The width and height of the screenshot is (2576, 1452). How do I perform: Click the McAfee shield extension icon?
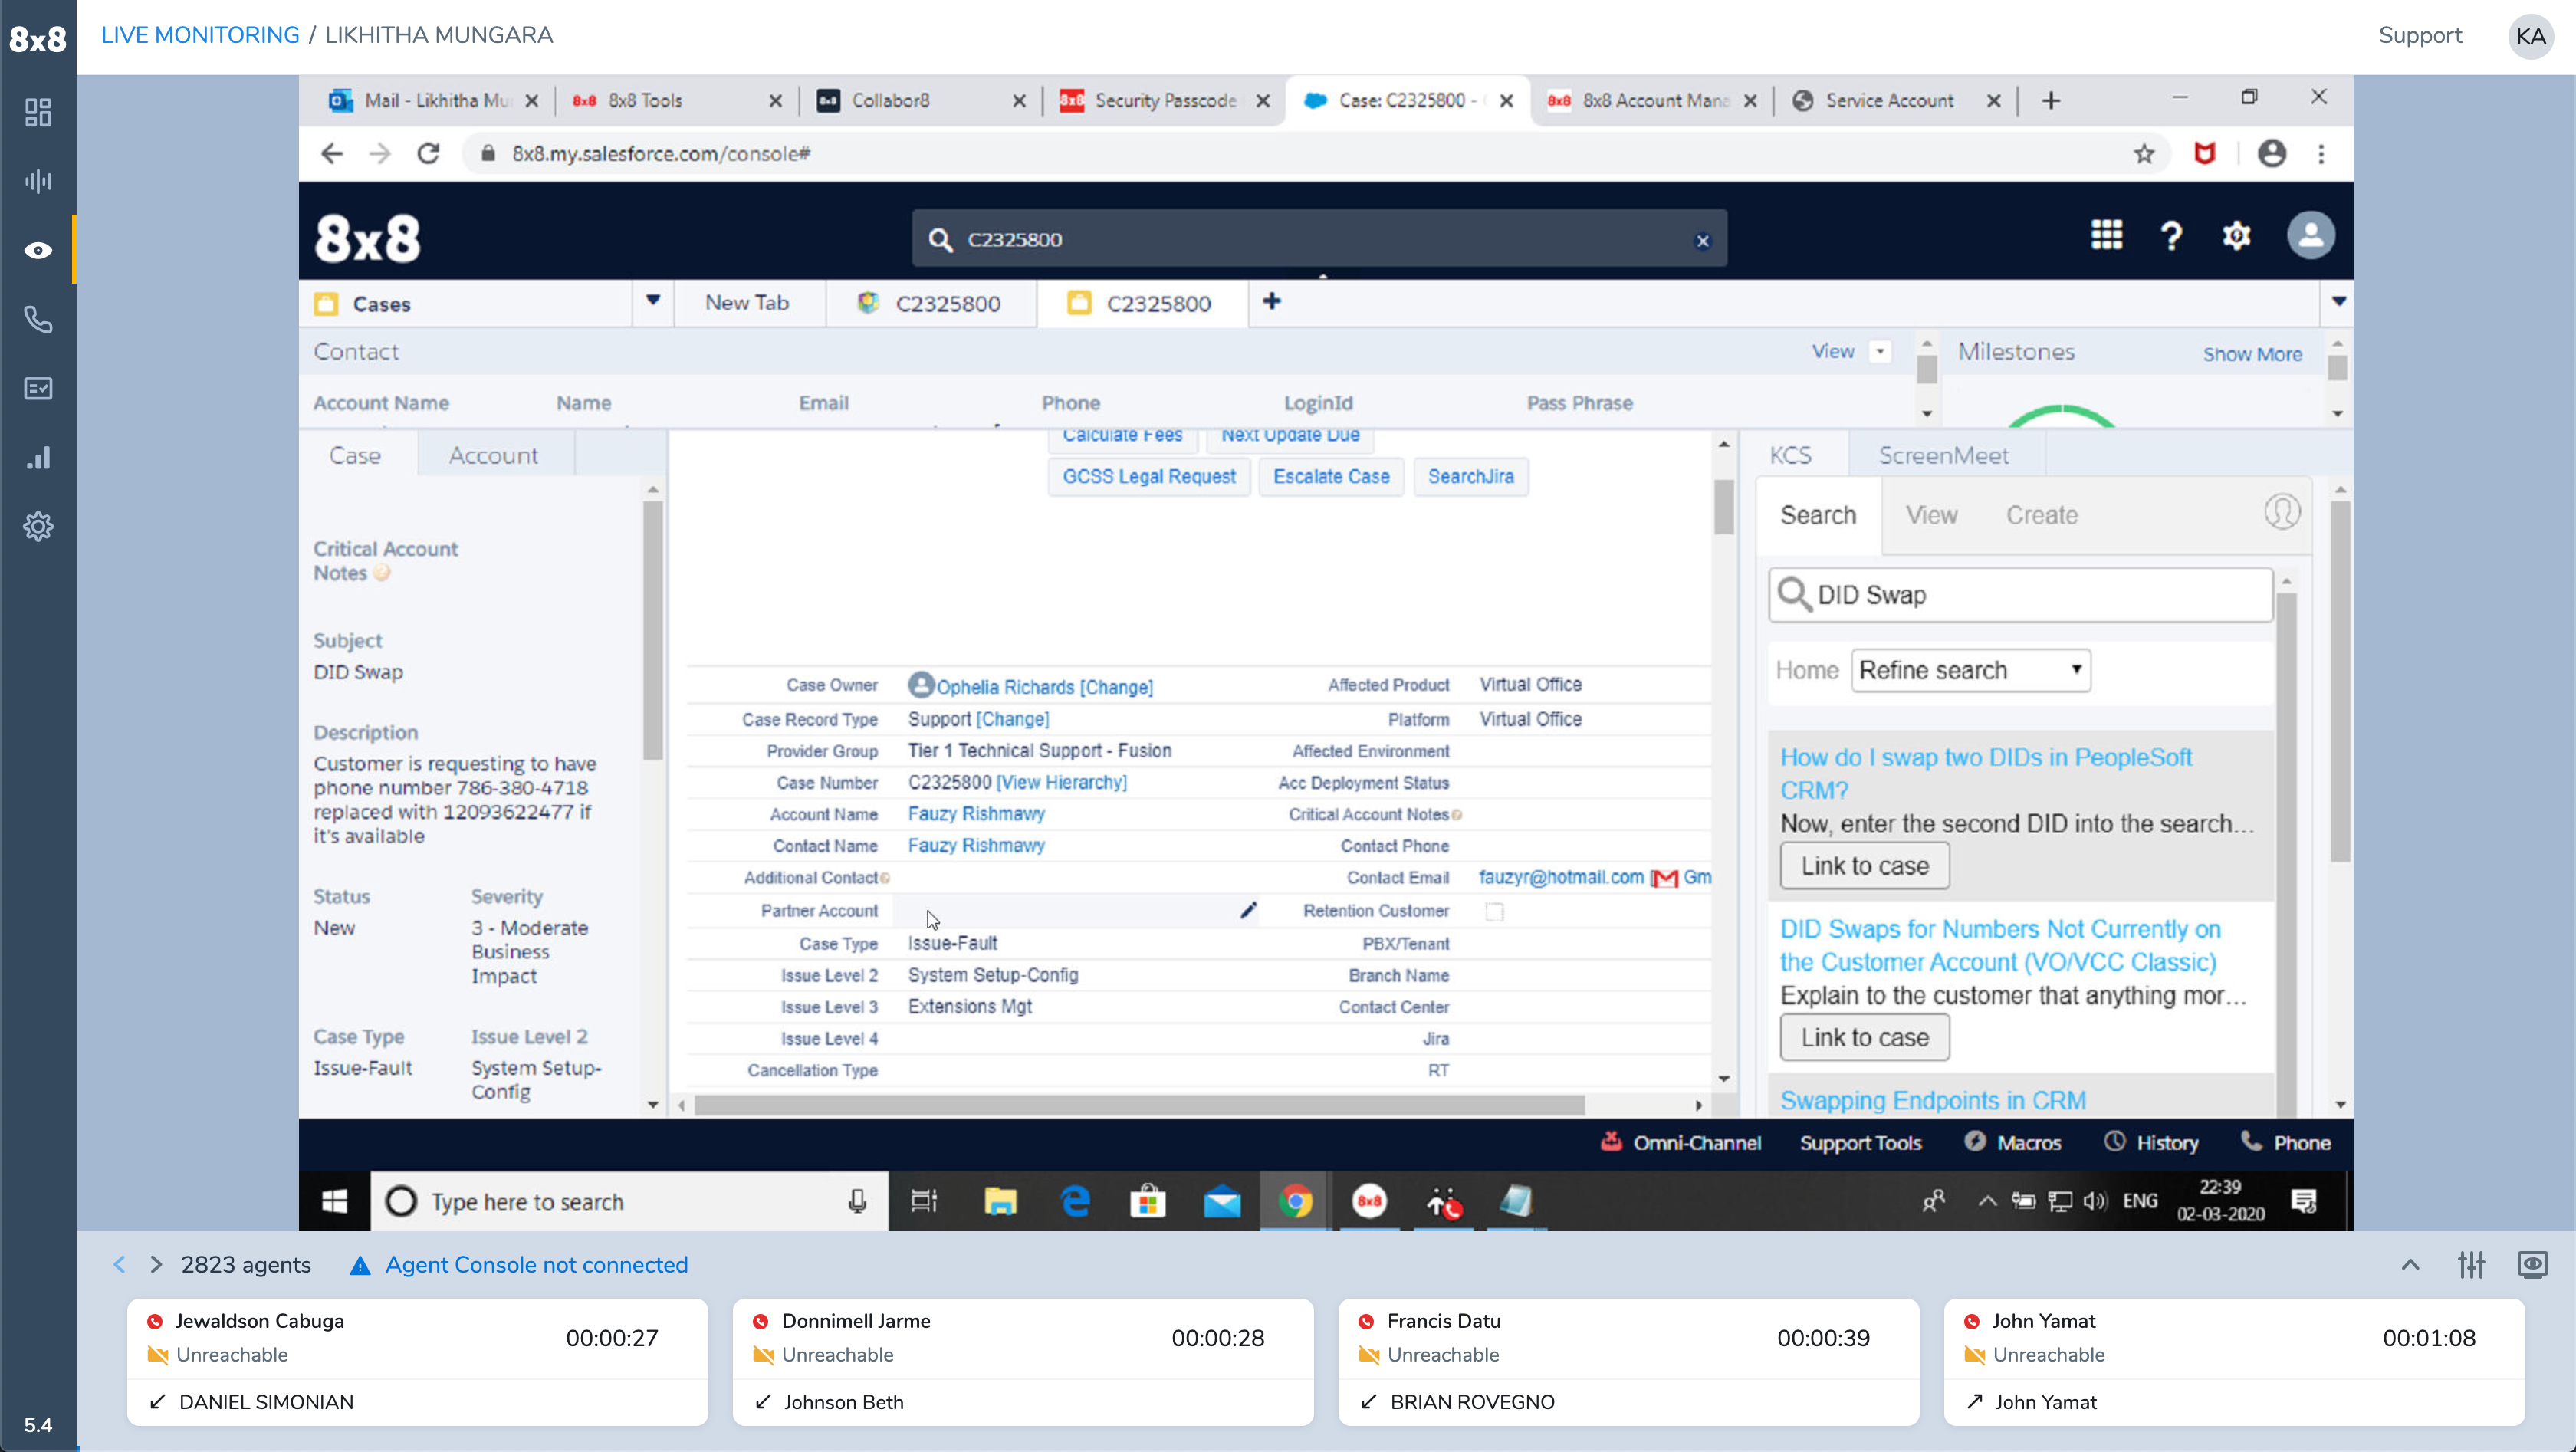pyautogui.click(x=2204, y=154)
